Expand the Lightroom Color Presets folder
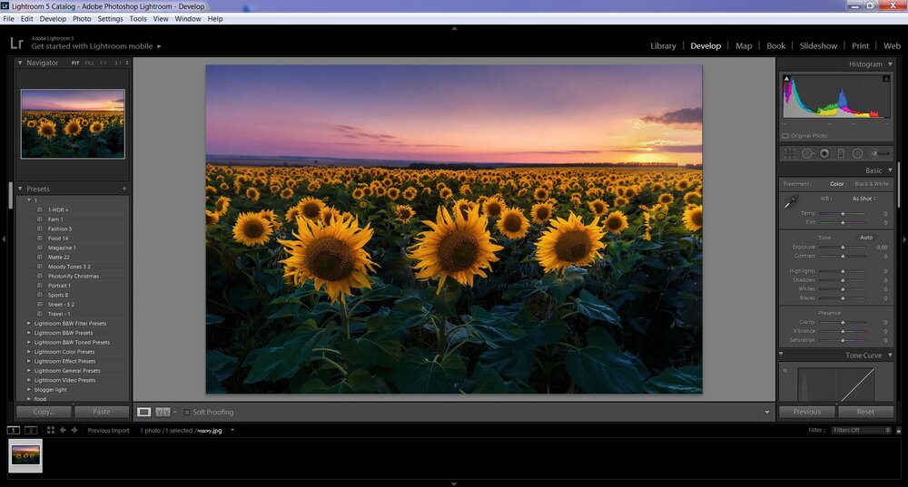This screenshot has width=908, height=487. pyautogui.click(x=29, y=352)
